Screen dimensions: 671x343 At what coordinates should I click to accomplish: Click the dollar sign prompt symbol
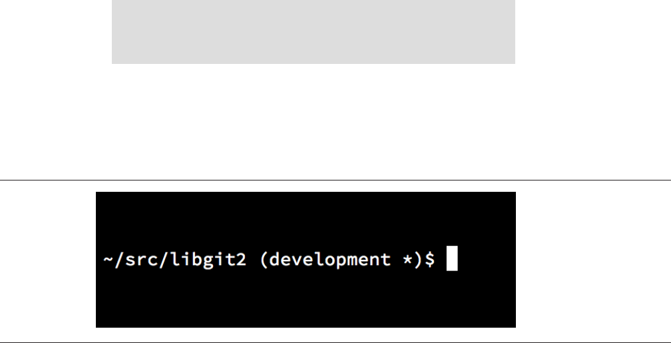click(x=430, y=259)
